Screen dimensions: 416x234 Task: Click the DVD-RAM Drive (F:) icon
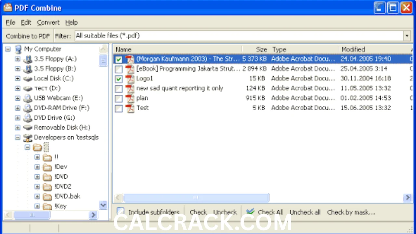pyautogui.click(x=28, y=108)
